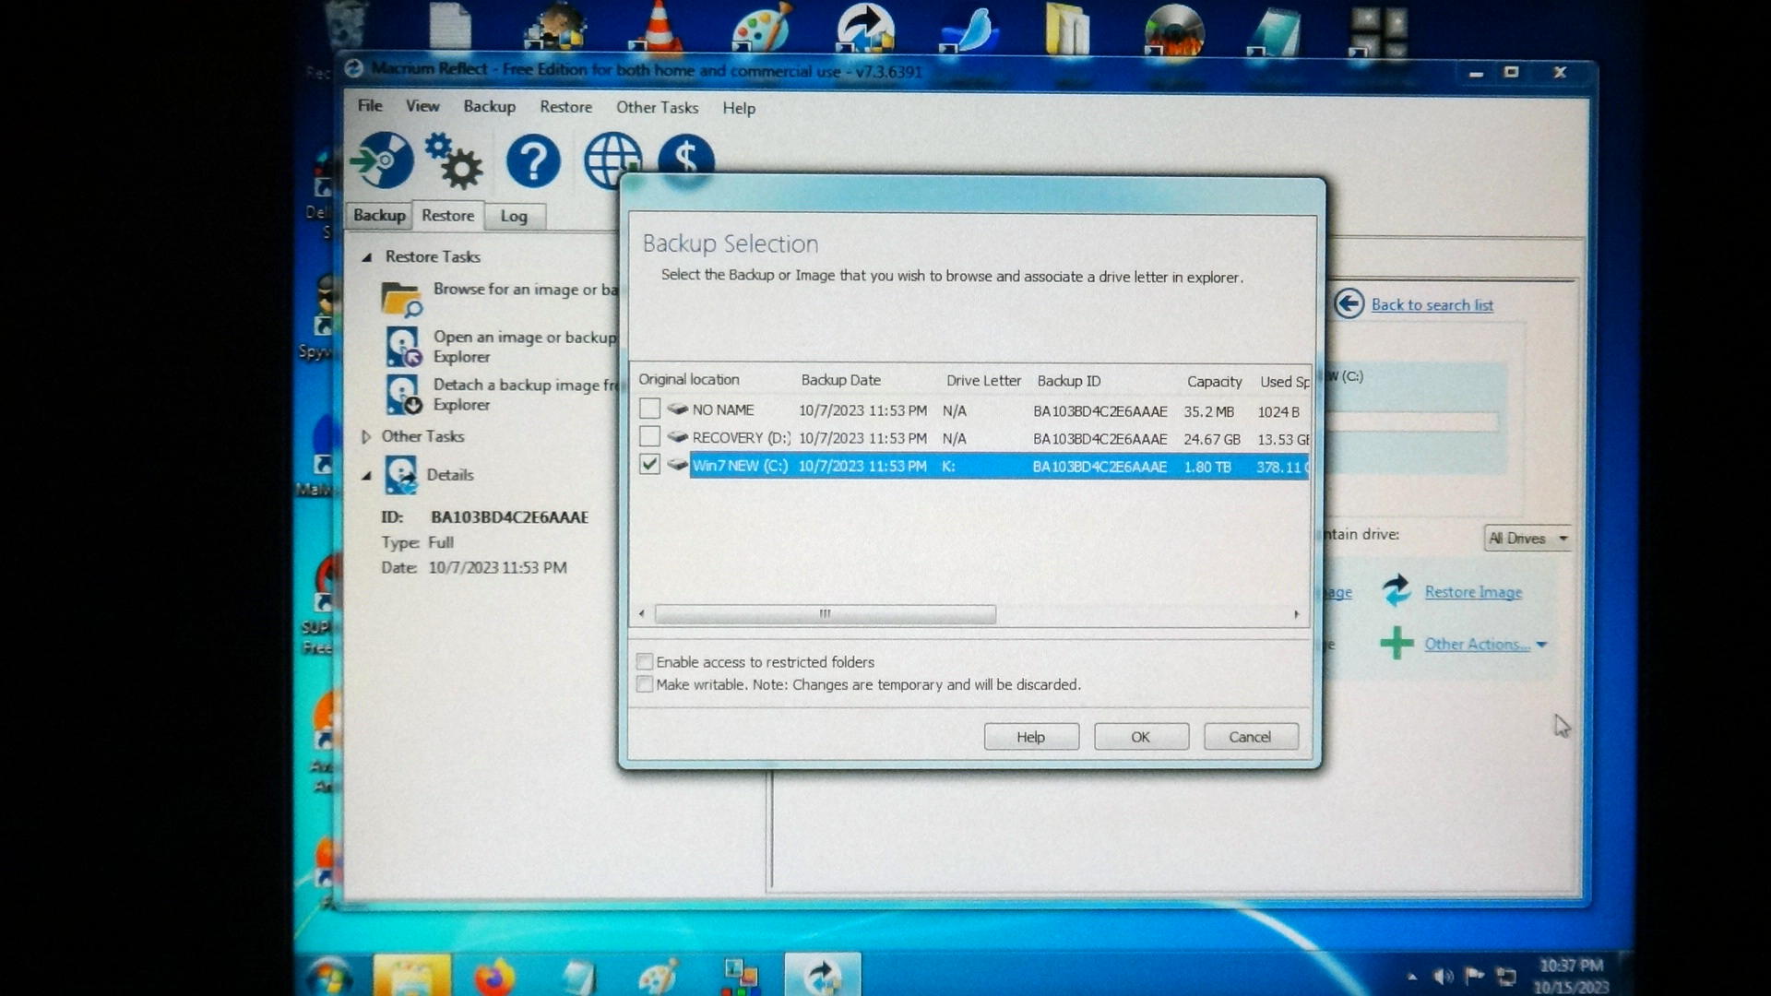Click the NO NAME drive icon

point(678,409)
